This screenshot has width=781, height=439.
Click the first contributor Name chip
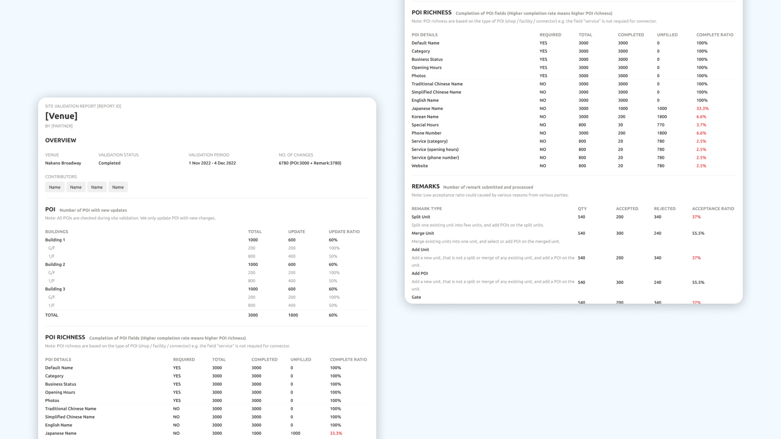(55, 187)
